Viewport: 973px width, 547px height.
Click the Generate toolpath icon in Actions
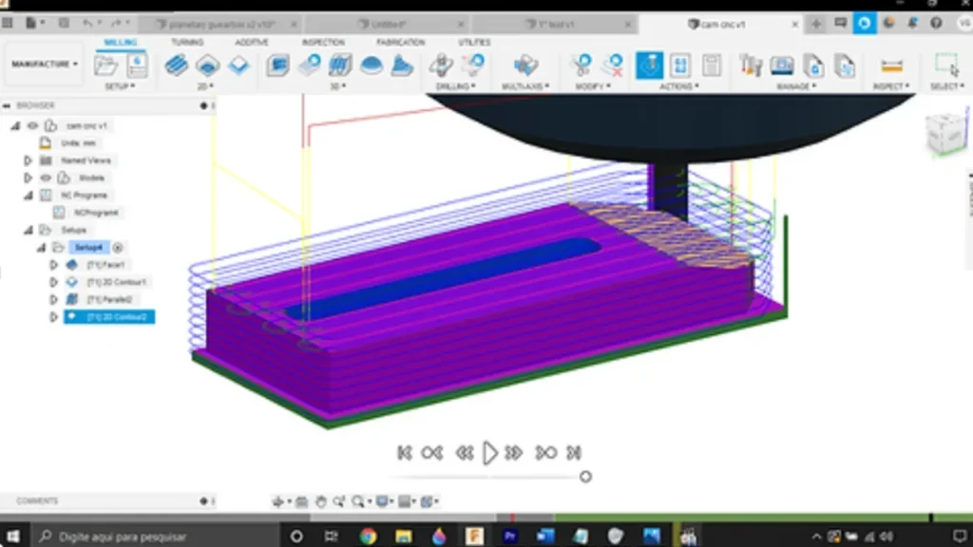(x=649, y=65)
